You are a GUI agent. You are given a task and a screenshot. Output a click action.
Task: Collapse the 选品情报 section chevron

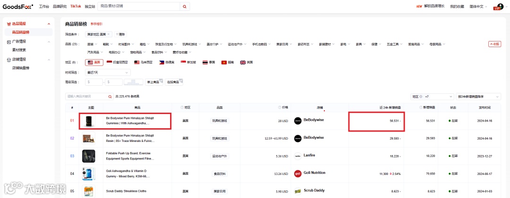49,24
